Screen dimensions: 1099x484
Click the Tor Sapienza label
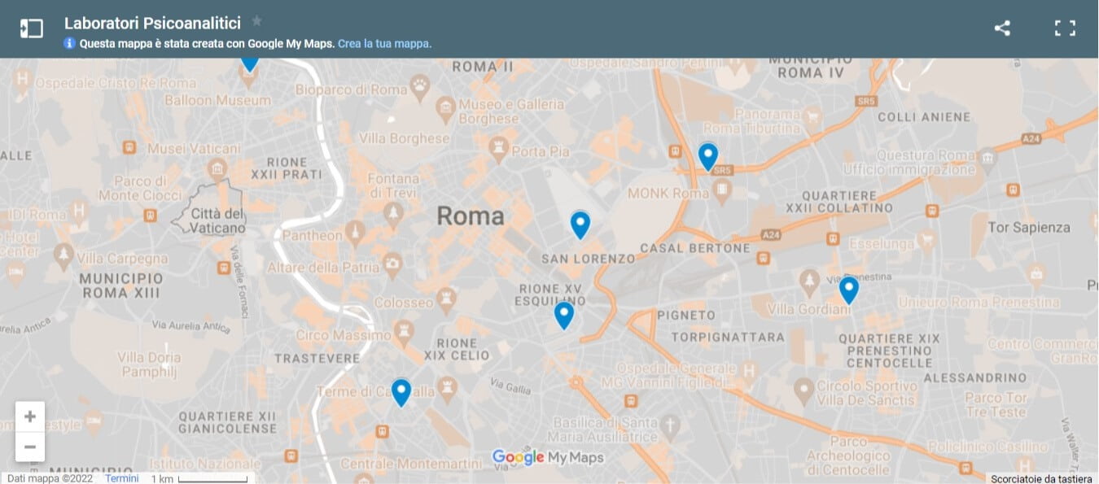click(x=1029, y=227)
